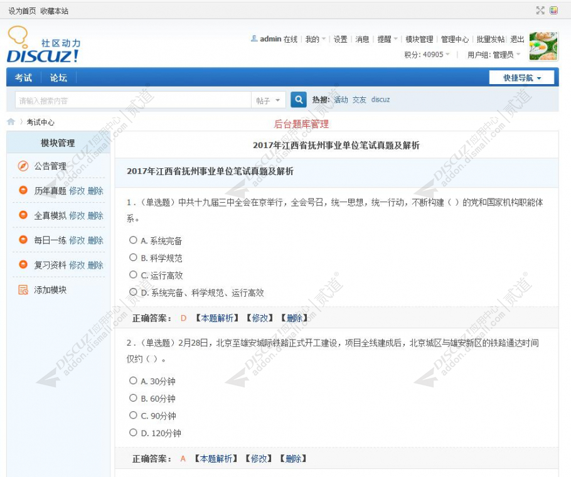
Task: Click 删除 next to 全真模拟
Action: coord(95,215)
